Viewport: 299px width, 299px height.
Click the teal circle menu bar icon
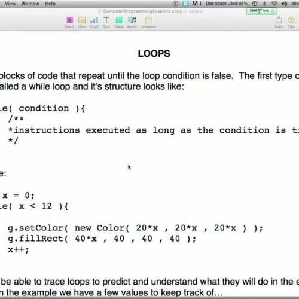click(x=185, y=4)
